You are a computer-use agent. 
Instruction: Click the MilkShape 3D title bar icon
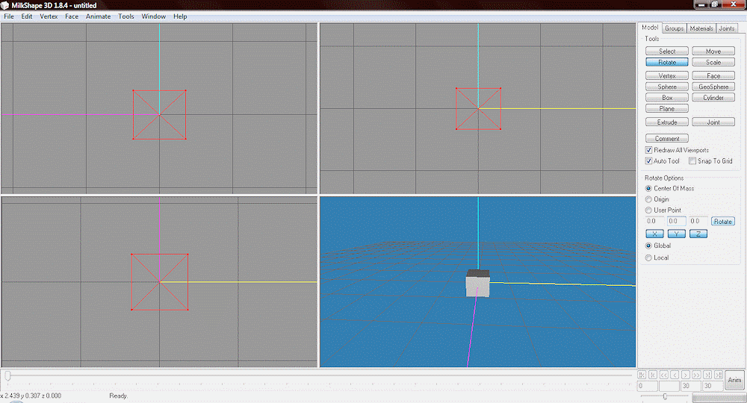point(4,5)
